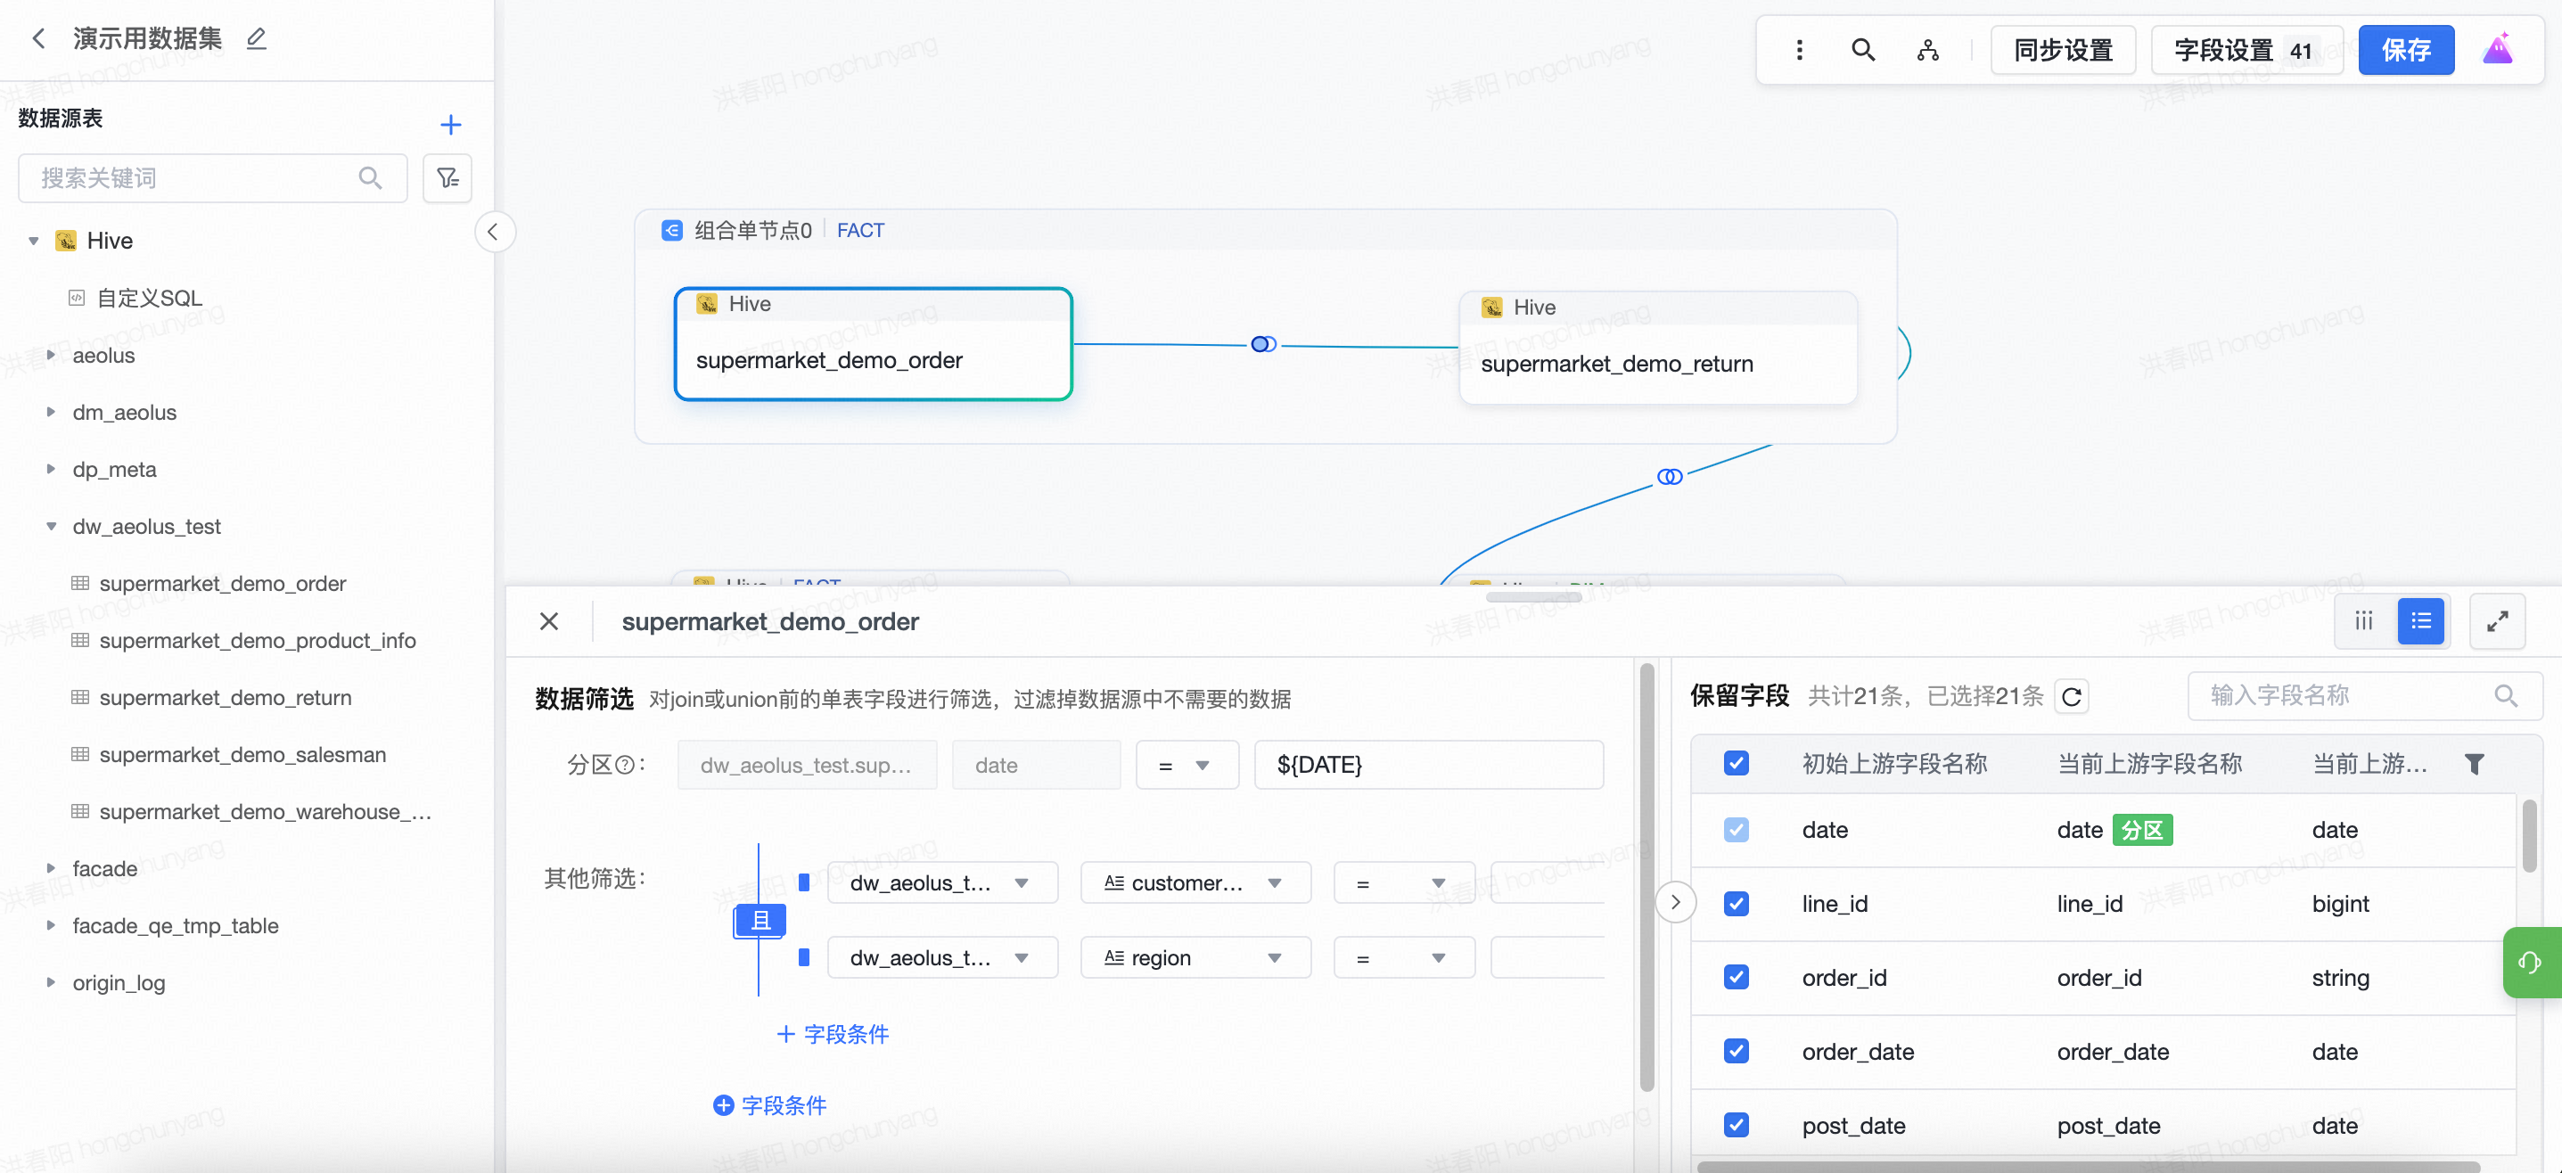Switch to list view mode

point(2421,621)
